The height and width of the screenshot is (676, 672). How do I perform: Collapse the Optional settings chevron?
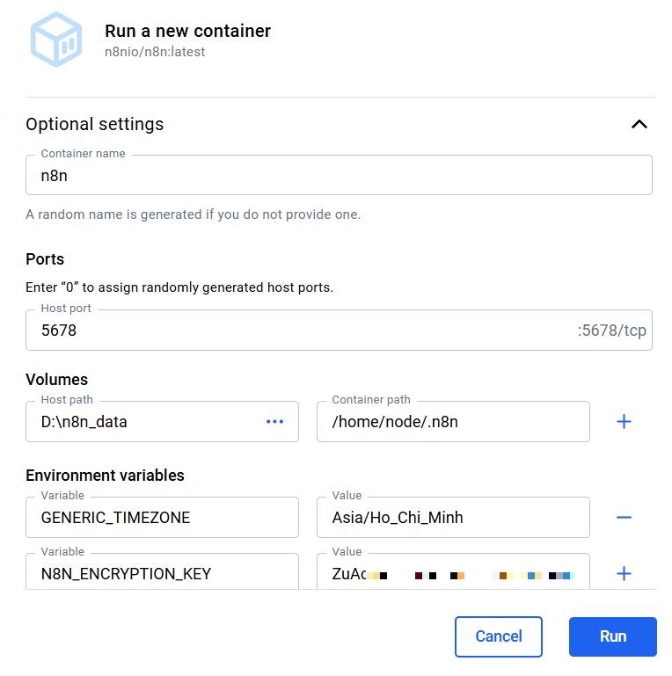tap(639, 124)
